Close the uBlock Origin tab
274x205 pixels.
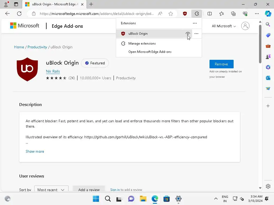pos(82,4)
